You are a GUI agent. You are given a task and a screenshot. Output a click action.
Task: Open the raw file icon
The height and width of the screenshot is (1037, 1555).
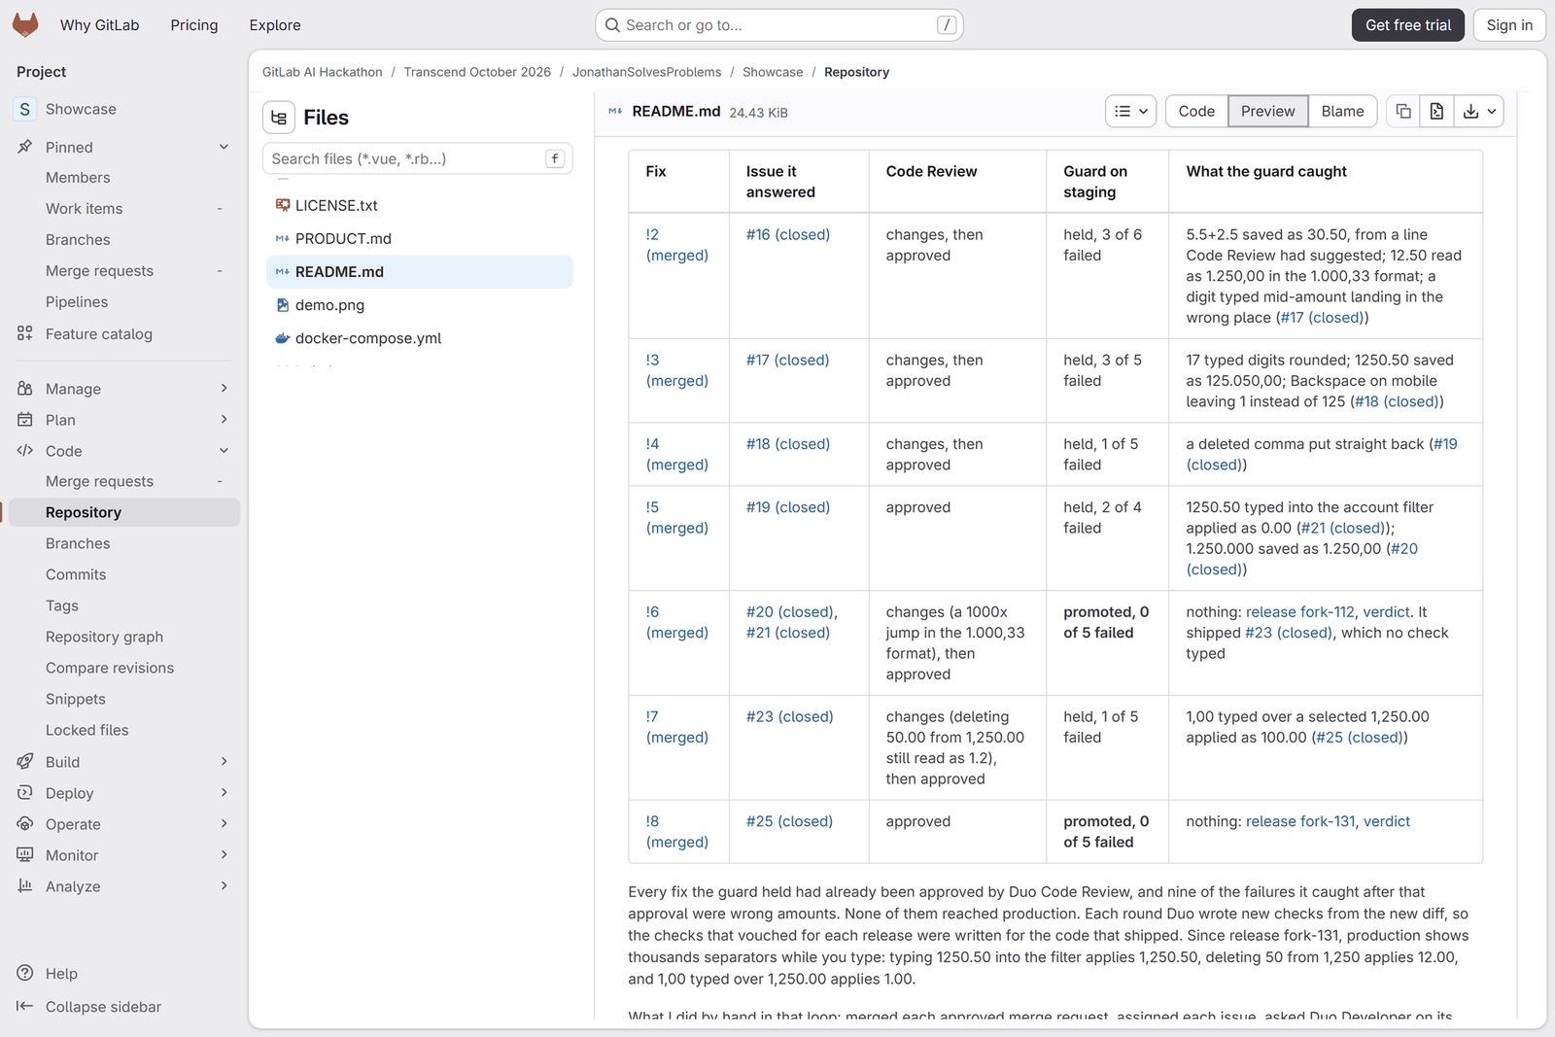click(1436, 111)
